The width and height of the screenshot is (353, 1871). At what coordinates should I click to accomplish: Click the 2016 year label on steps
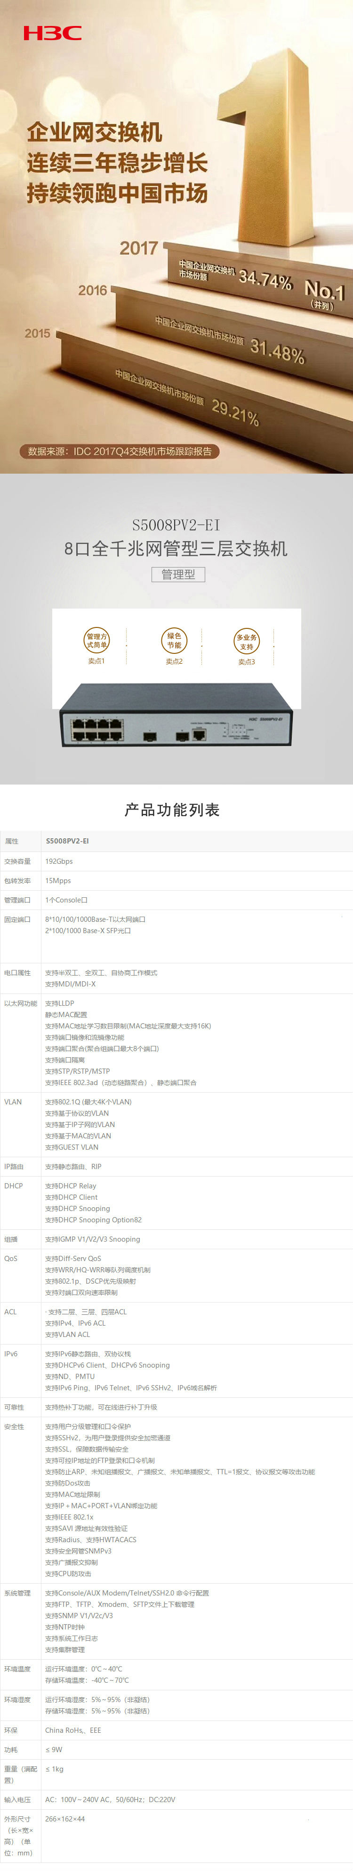click(93, 290)
